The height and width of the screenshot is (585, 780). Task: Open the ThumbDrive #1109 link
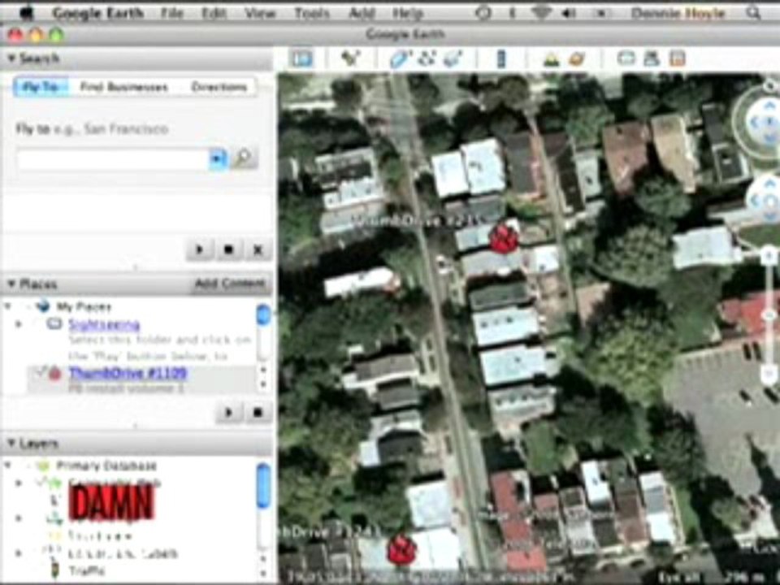point(128,373)
